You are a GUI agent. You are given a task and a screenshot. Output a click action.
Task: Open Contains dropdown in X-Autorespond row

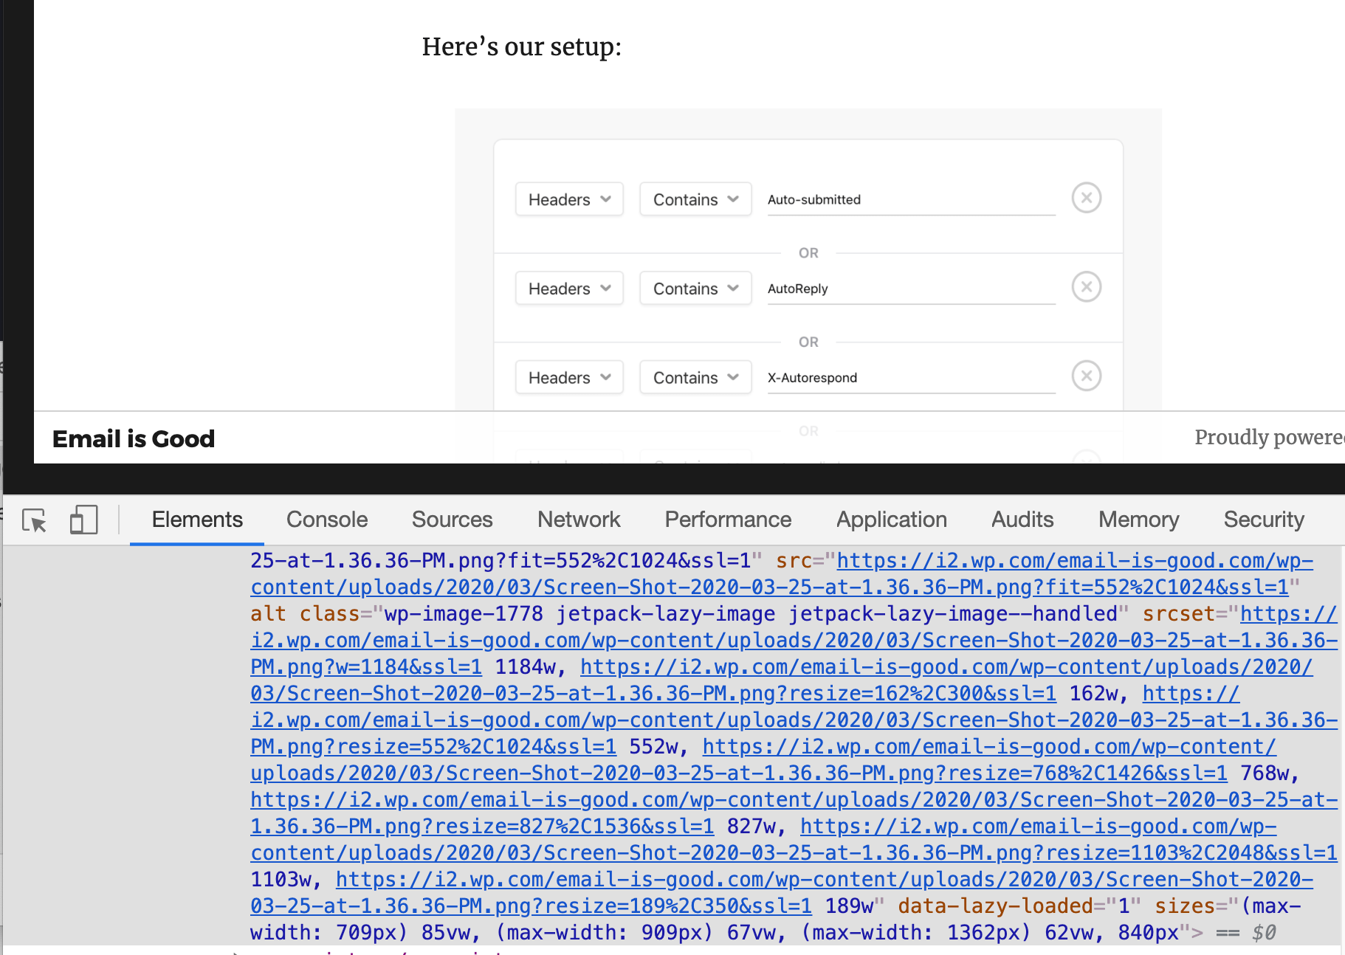(695, 378)
